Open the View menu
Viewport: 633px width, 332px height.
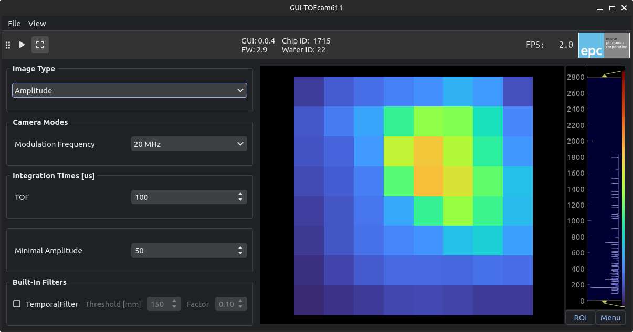37,24
